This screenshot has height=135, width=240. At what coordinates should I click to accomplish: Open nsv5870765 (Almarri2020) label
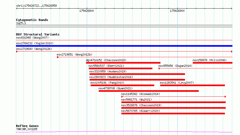pyautogui.click(x=140, y=111)
